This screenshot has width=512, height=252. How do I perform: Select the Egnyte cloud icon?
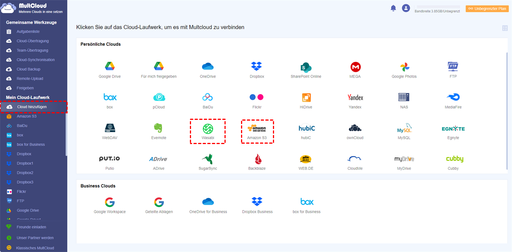click(x=453, y=128)
